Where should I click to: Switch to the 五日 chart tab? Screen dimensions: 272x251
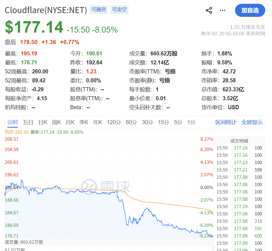click(28, 122)
